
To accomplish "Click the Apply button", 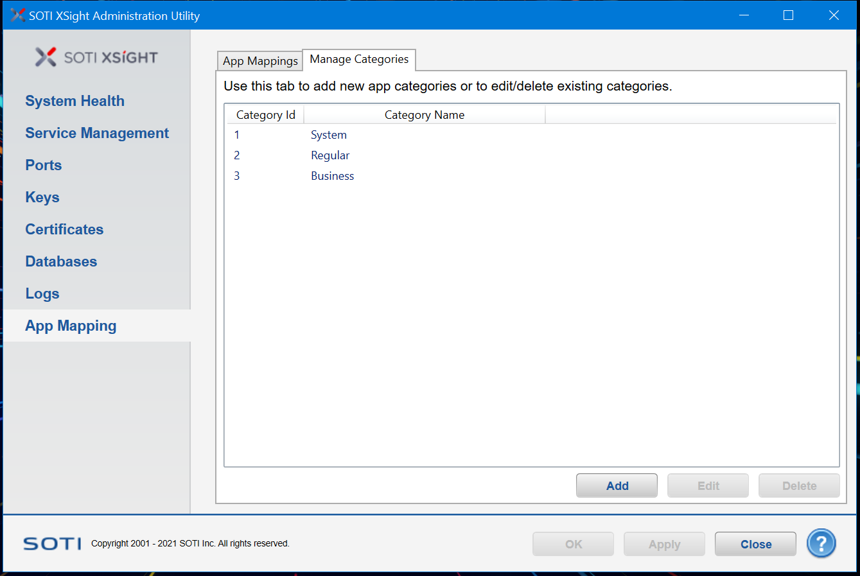I will (664, 544).
